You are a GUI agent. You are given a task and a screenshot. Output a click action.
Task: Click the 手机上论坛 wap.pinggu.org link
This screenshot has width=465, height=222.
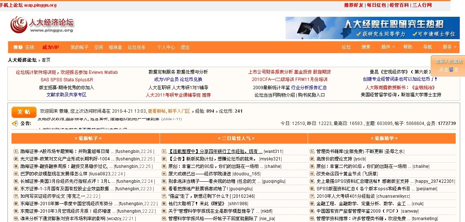pyautogui.click(x=28, y=5)
